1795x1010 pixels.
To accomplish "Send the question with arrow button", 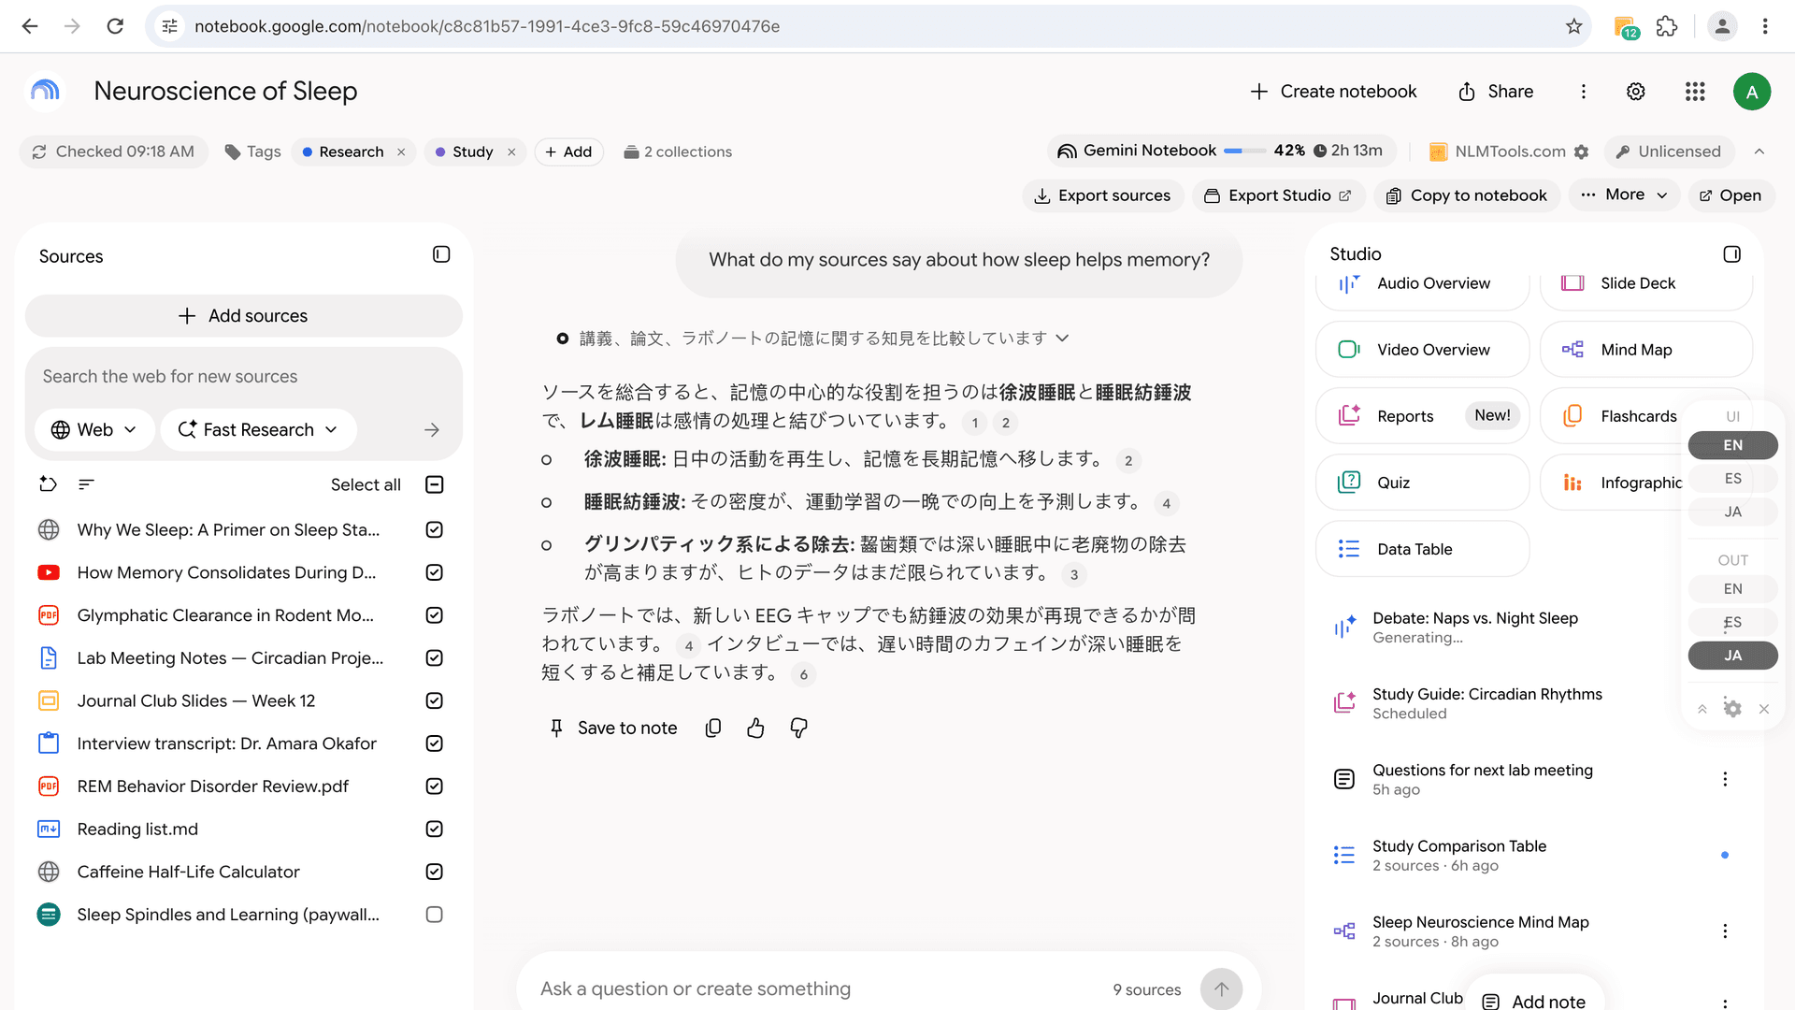I will [1221, 989].
